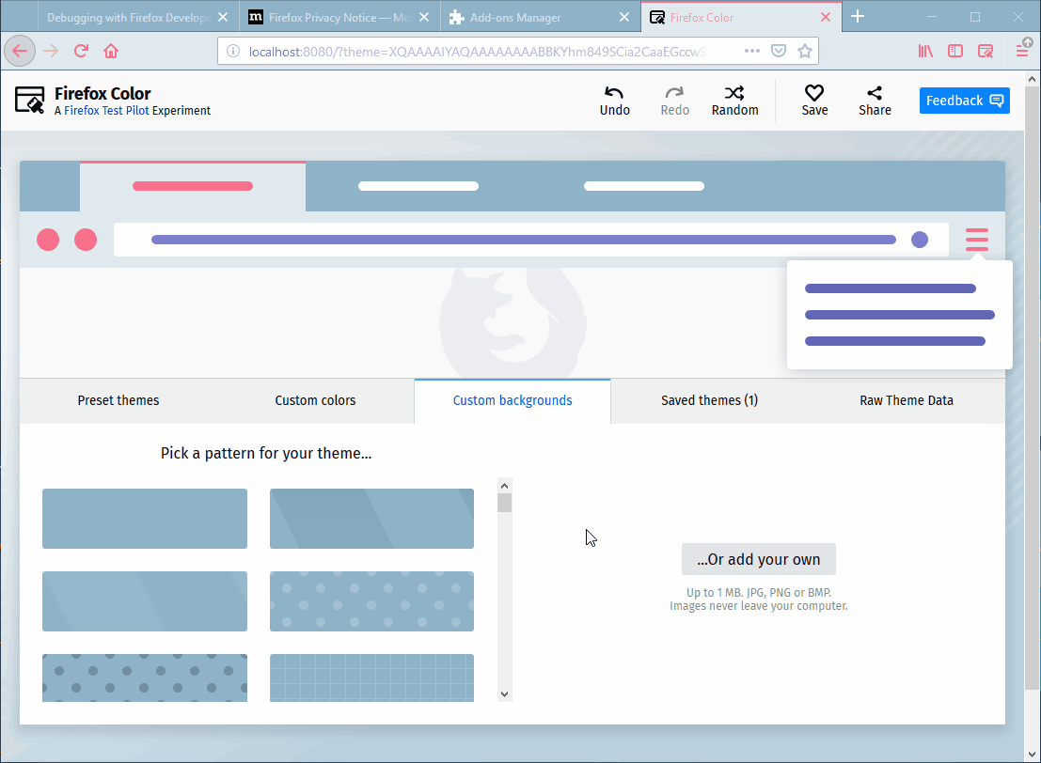Toggle the sidebars toolbar icon

(955, 51)
